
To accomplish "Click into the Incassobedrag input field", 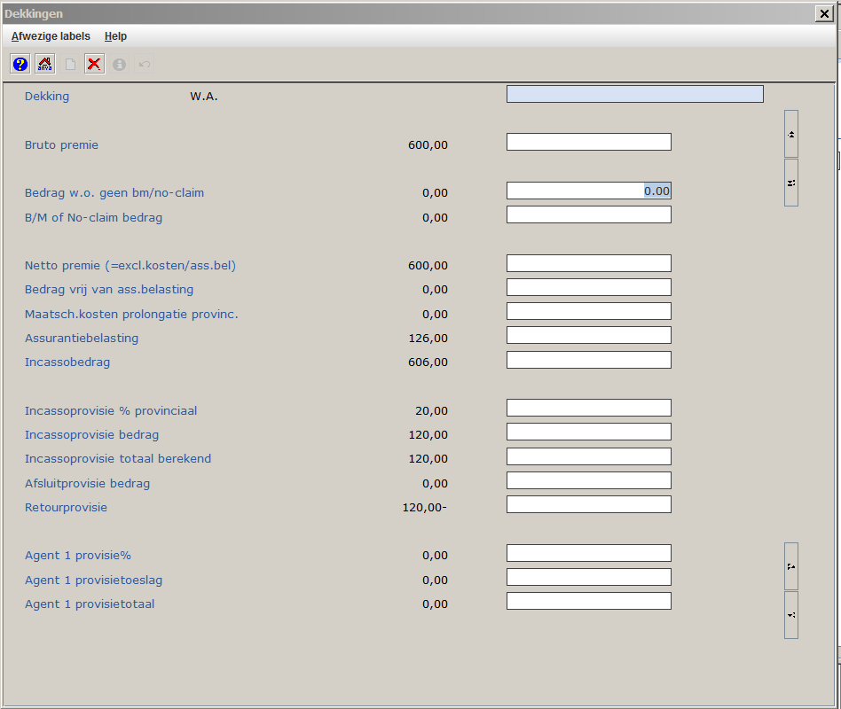I will [588, 360].
